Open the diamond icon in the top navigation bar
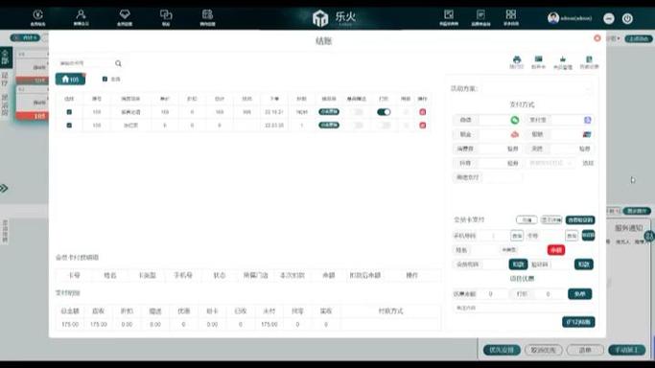The width and height of the screenshot is (655, 368). point(125,17)
